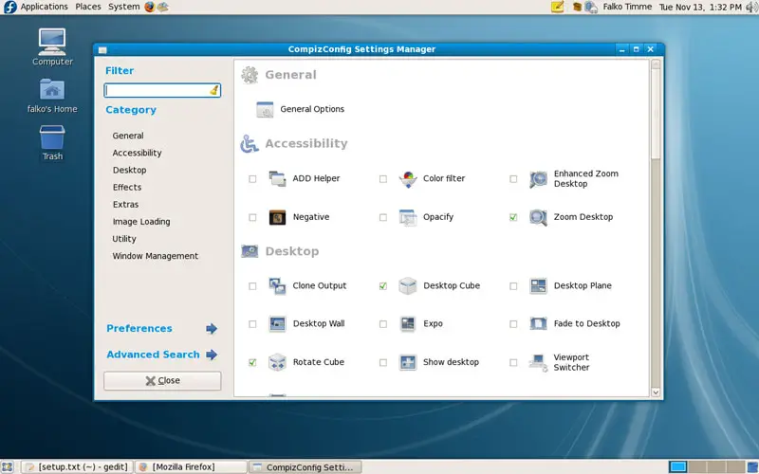The image size is (759, 474).
Task: Check the Desktop Wall checkbox
Action: tap(252, 324)
